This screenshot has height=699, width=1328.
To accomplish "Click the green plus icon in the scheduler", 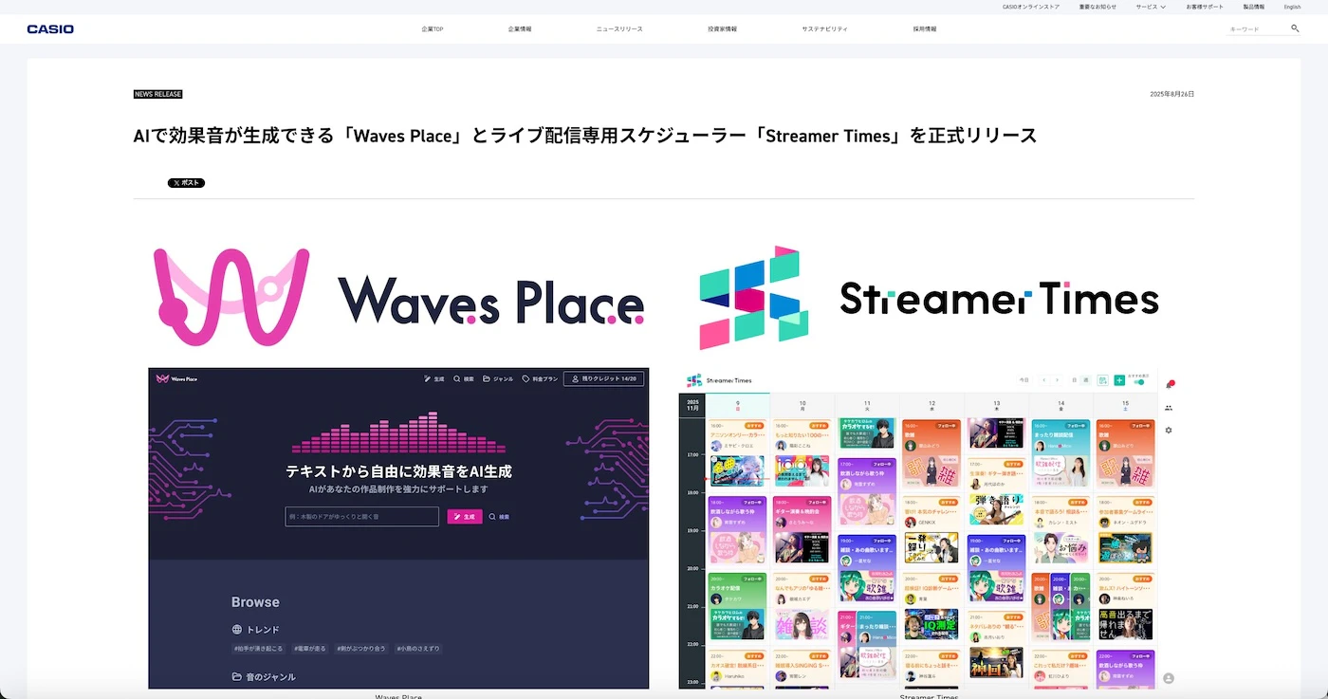I will pyautogui.click(x=1119, y=380).
